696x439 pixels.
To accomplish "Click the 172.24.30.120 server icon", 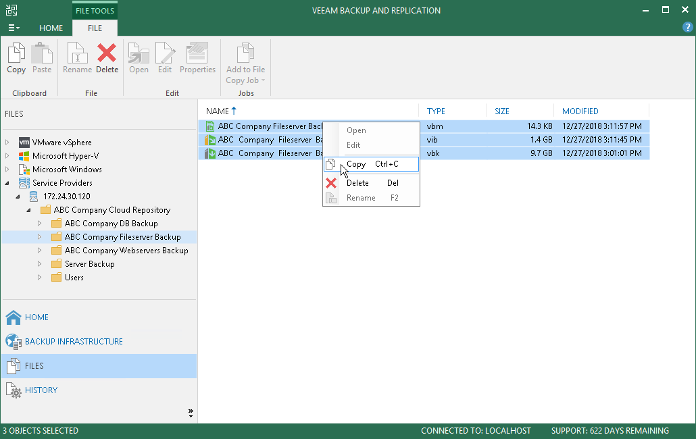I will [x=34, y=197].
